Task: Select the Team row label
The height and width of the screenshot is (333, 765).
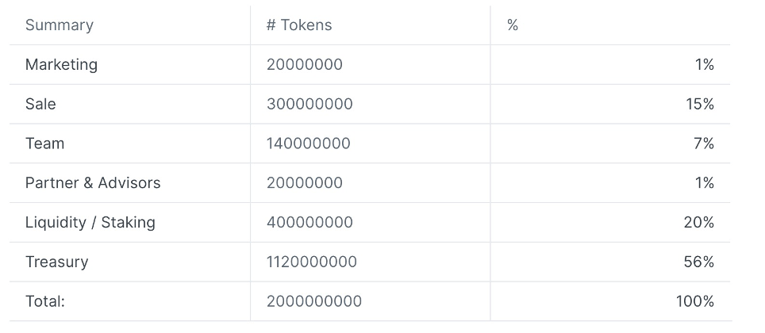Action: tap(45, 144)
